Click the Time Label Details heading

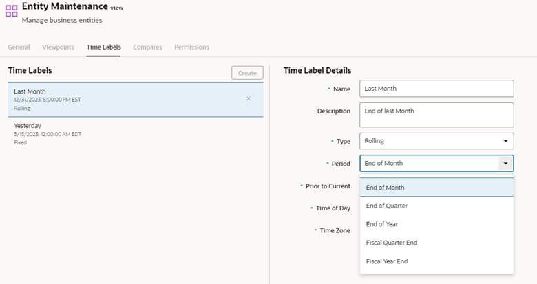pyautogui.click(x=317, y=71)
